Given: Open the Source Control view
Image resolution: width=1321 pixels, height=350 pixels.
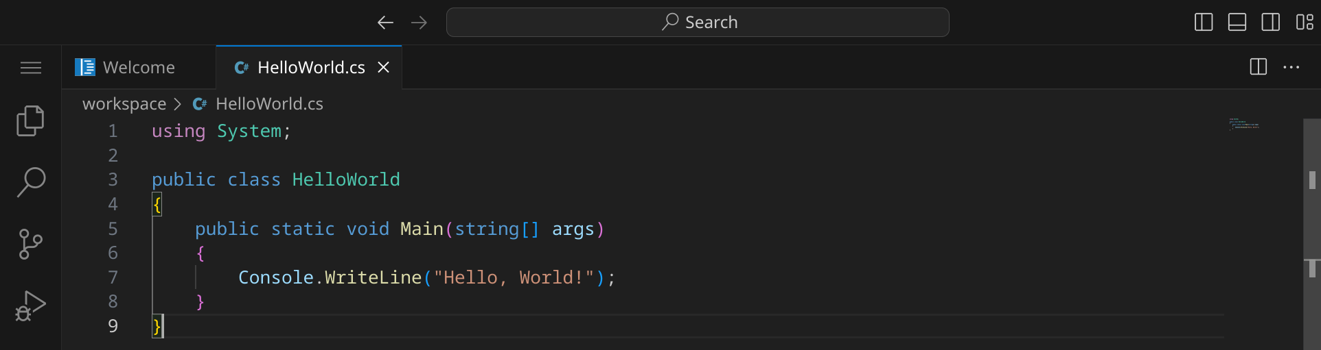Looking at the screenshot, I should coord(30,244).
